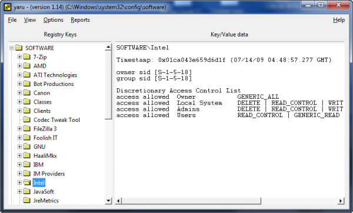Screen dimensions: 353x213
Task: Open the Help menu
Action: click(339, 20)
